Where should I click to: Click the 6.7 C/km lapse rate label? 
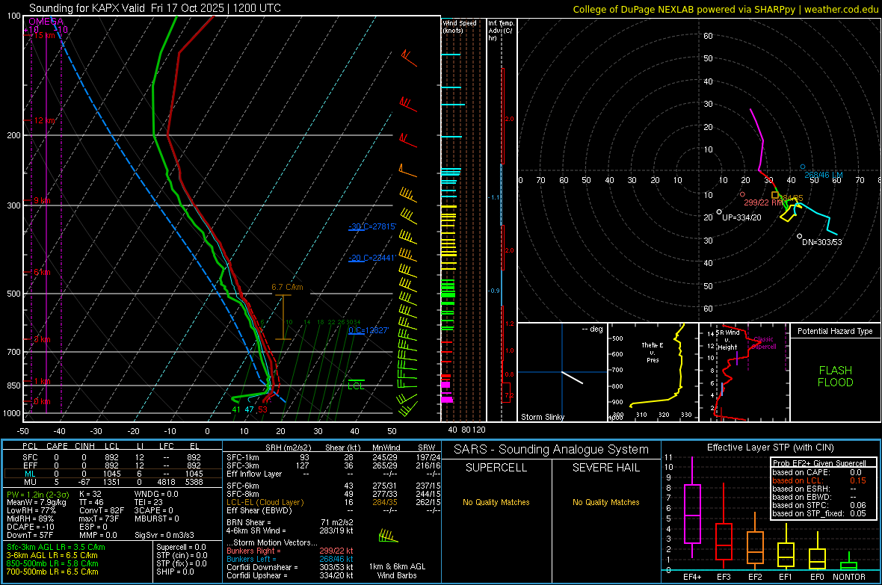(288, 287)
